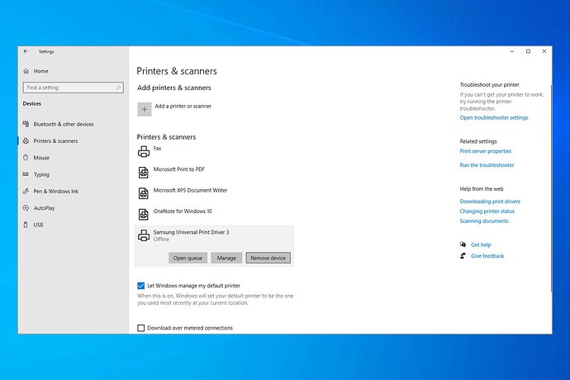Click Remove device button
The image size is (570, 380).
[x=268, y=258]
